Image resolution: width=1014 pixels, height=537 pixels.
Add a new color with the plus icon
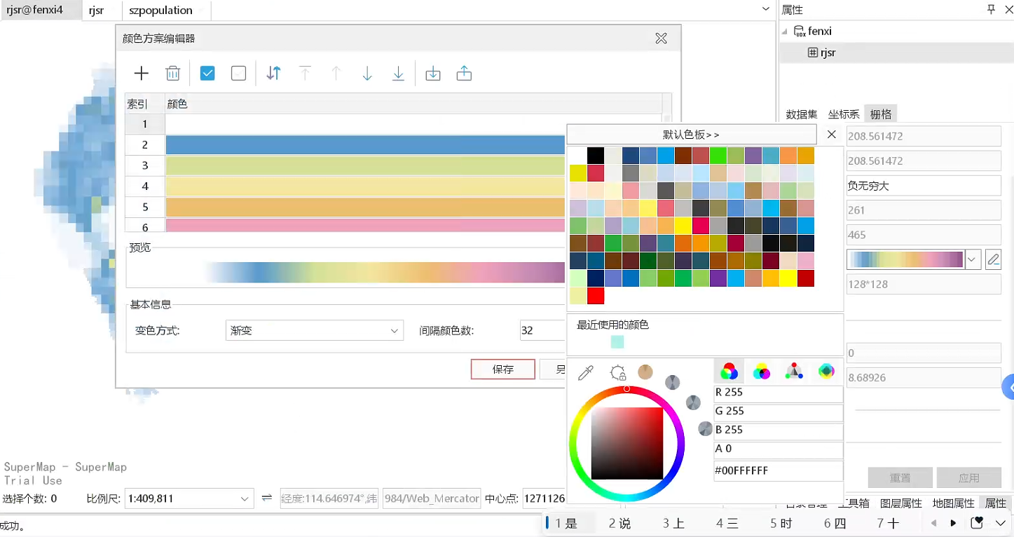pos(142,74)
